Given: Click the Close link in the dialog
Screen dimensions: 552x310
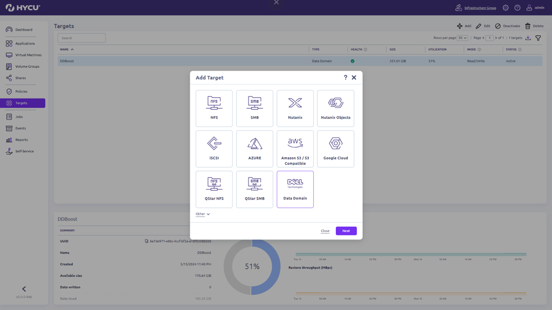Looking at the screenshot, I should click(x=325, y=231).
